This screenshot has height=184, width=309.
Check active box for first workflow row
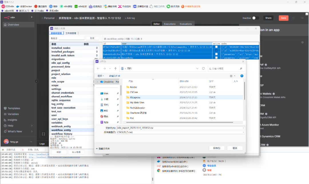(x=216, y=47)
